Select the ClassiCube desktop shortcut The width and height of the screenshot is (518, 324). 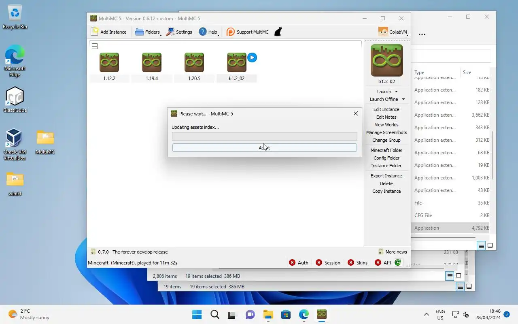point(15,100)
